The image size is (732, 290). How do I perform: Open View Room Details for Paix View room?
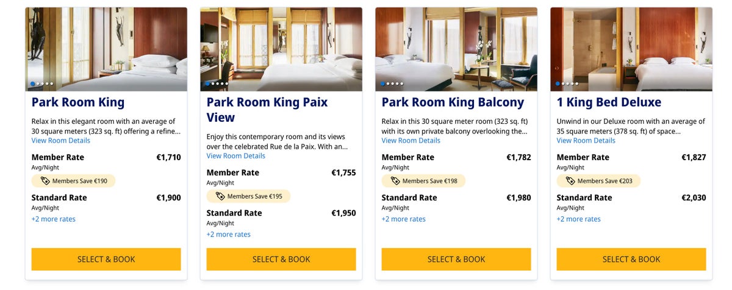point(236,155)
